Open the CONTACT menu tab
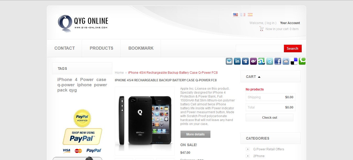This screenshot has height=160, width=353. 65,48
